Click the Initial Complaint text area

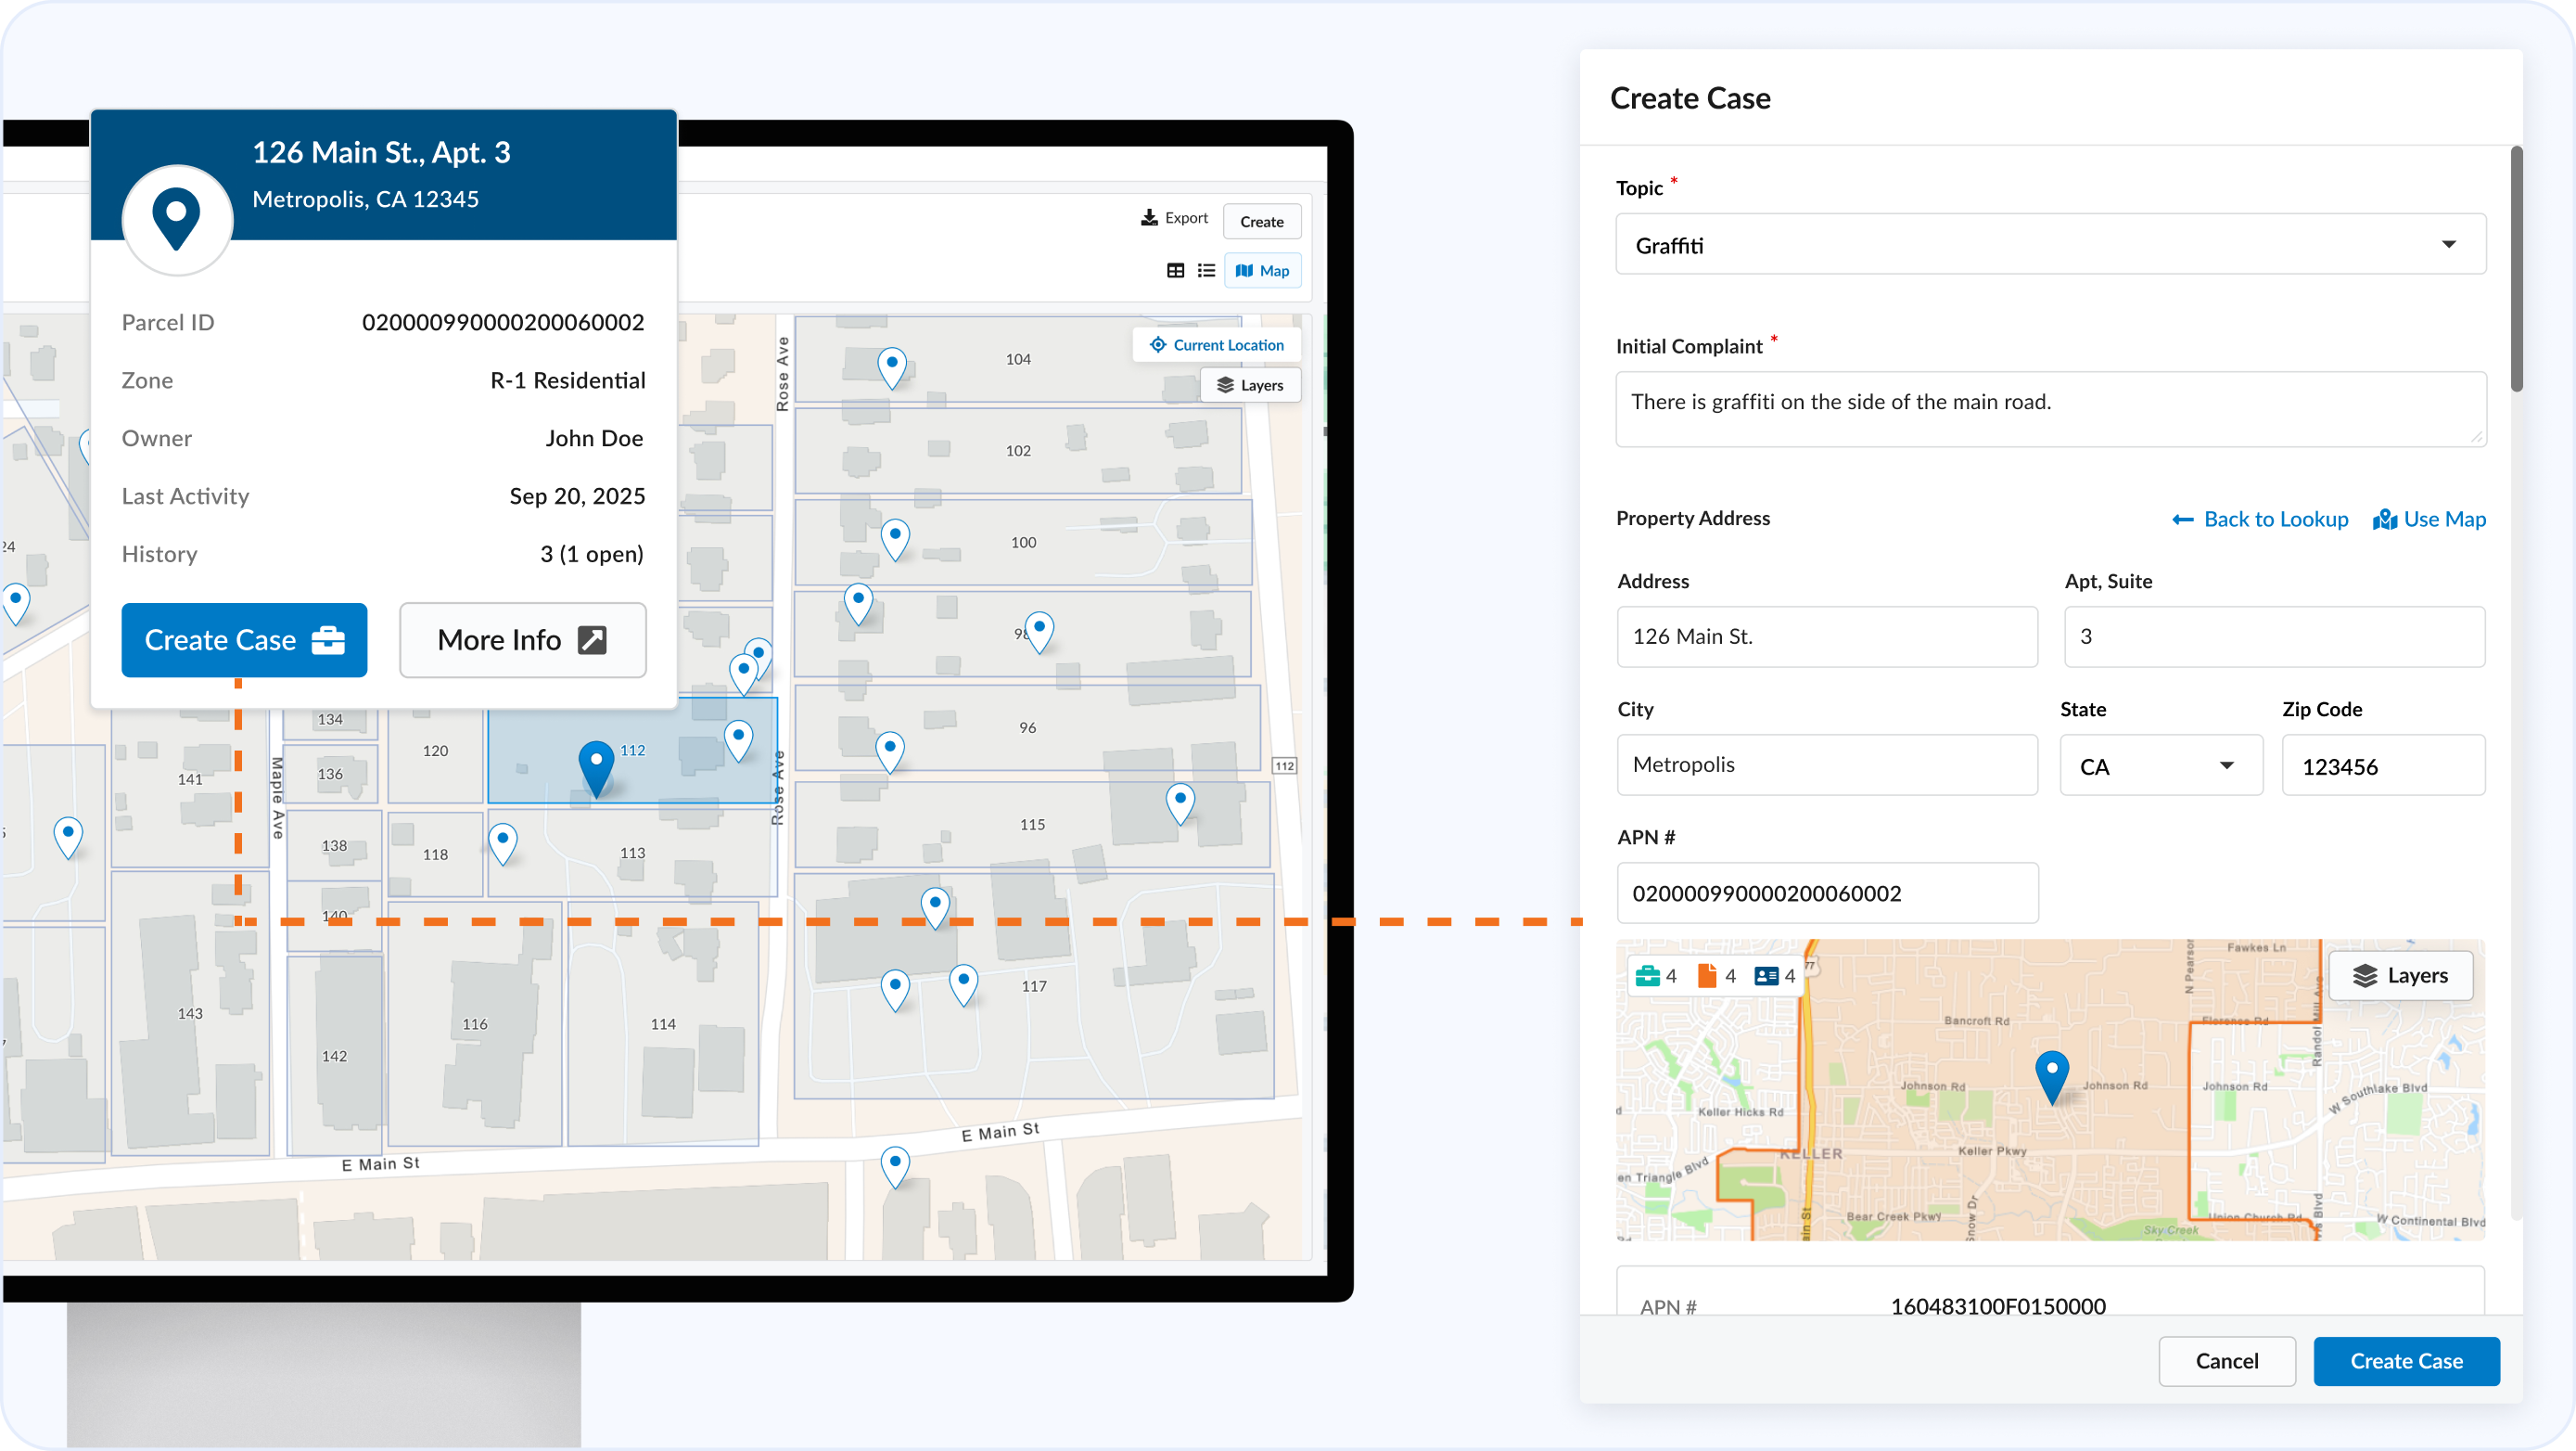tap(2050, 408)
